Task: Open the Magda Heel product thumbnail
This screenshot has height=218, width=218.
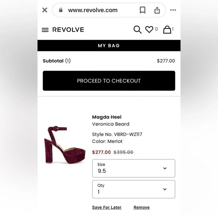Action: (65, 145)
